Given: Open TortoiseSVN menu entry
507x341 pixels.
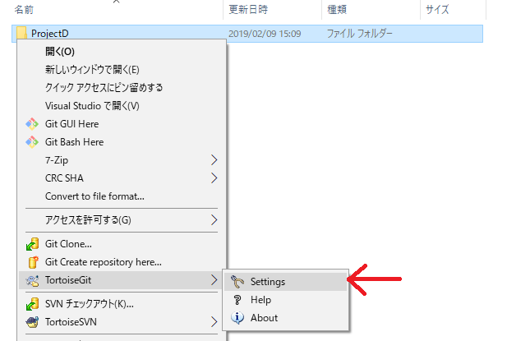Looking at the screenshot, I should (122, 322).
